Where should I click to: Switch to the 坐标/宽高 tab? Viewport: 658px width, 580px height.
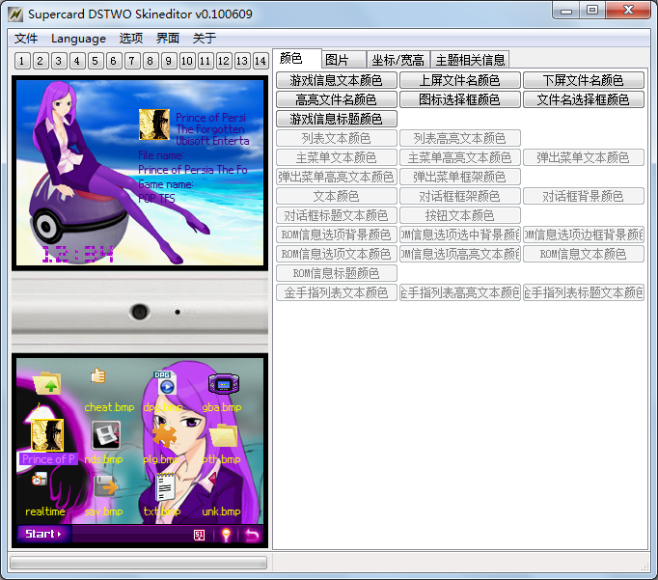tap(398, 60)
